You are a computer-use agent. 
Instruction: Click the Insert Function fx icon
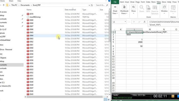(x=145, y=22)
